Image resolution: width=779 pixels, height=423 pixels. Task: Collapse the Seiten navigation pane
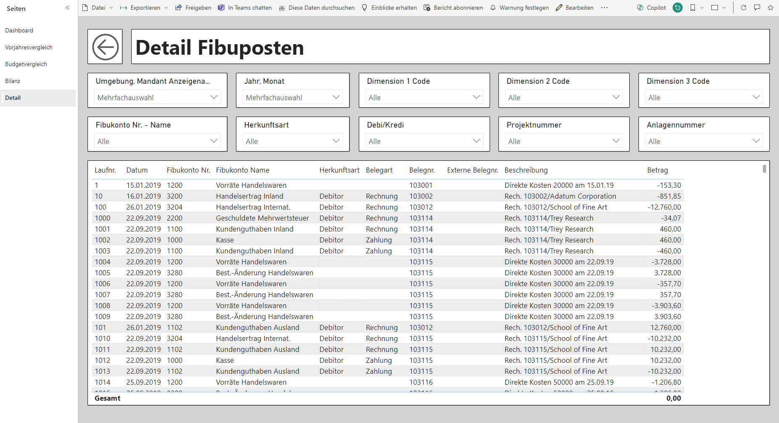click(68, 7)
